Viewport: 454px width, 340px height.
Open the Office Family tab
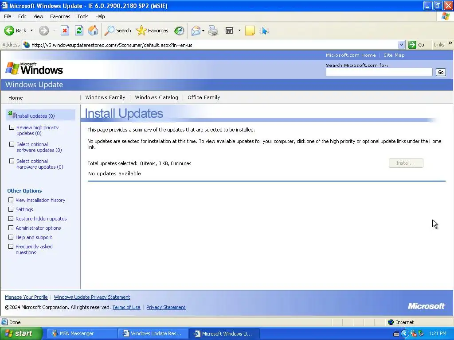point(204,97)
